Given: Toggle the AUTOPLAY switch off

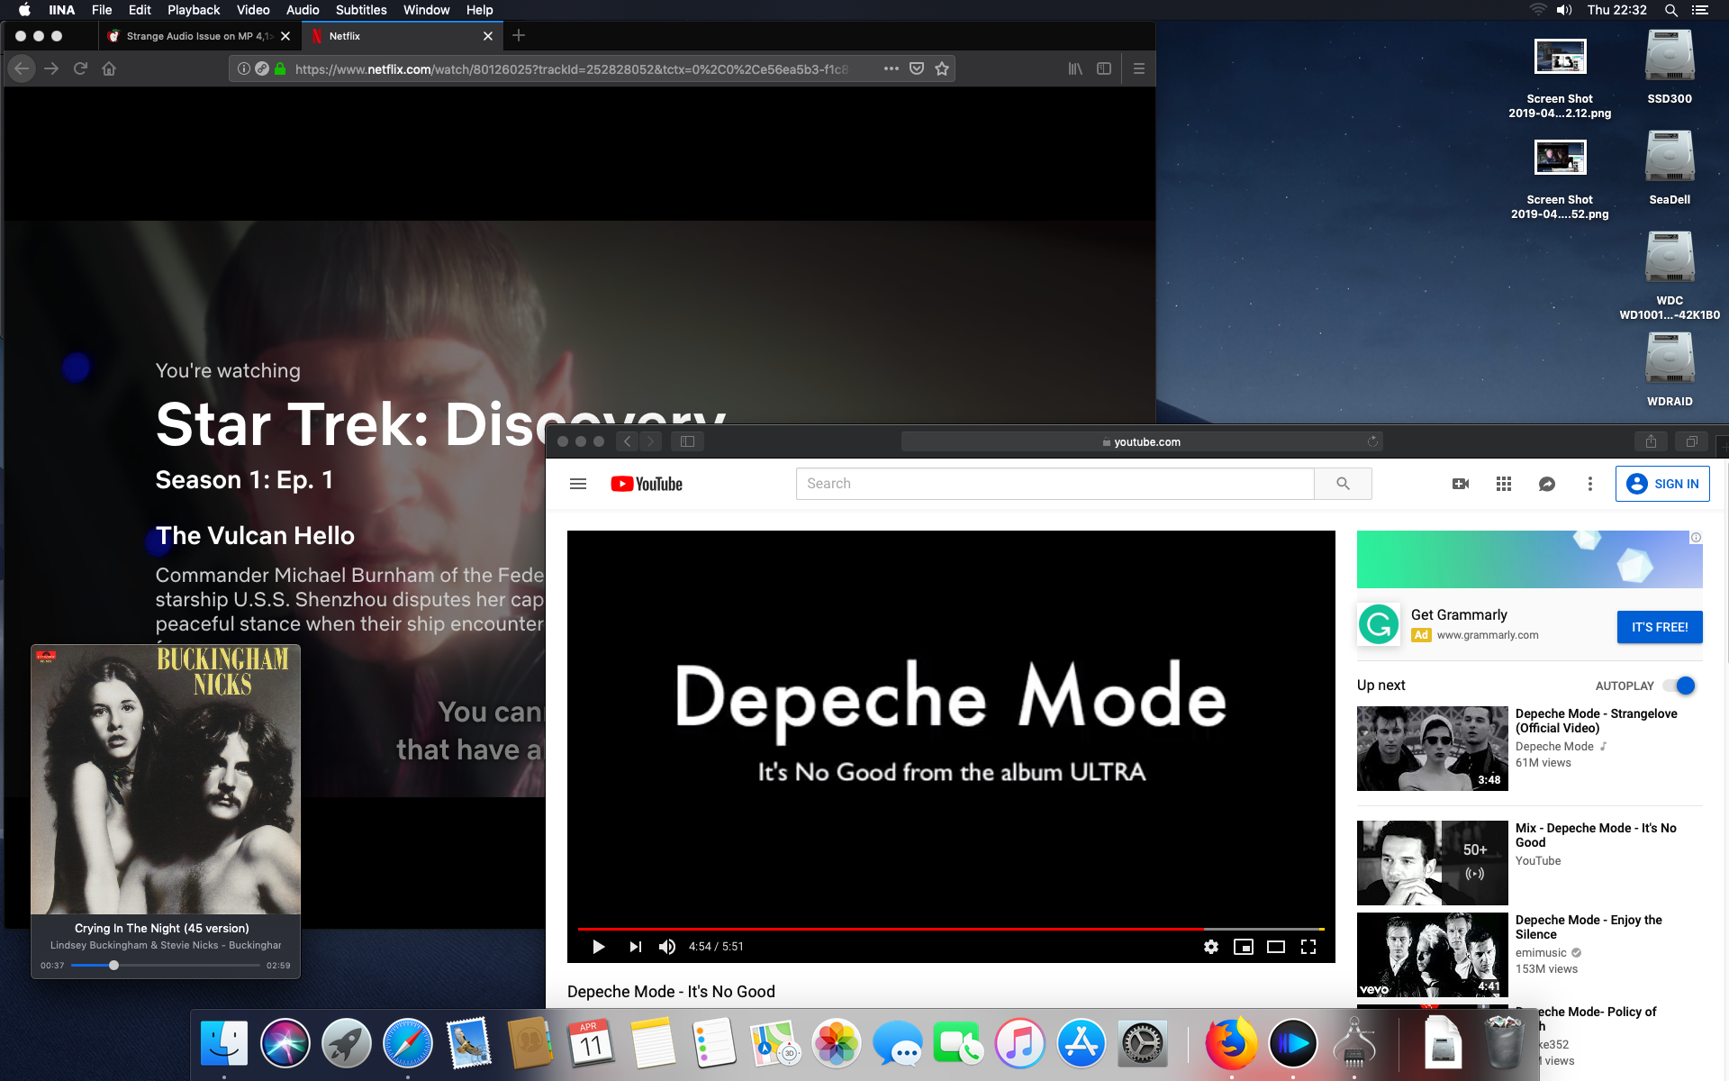Looking at the screenshot, I should click(x=1680, y=686).
